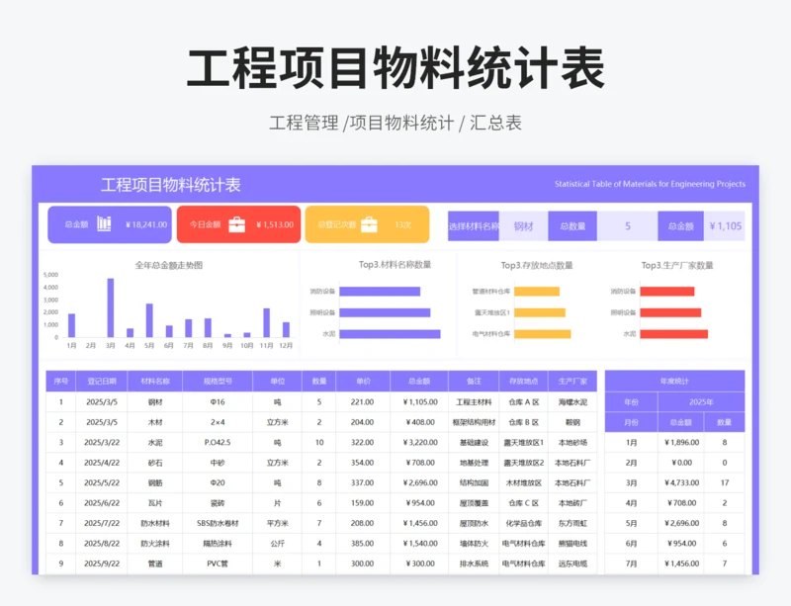Click the ¥1,105 total value beside 钢材 selector
791x606 pixels.
725,226
